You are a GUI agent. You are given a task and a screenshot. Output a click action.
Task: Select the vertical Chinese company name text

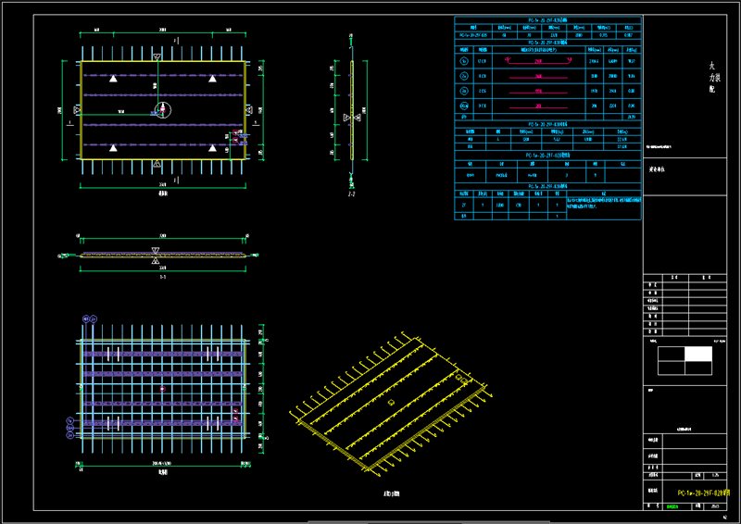[712, 77]
